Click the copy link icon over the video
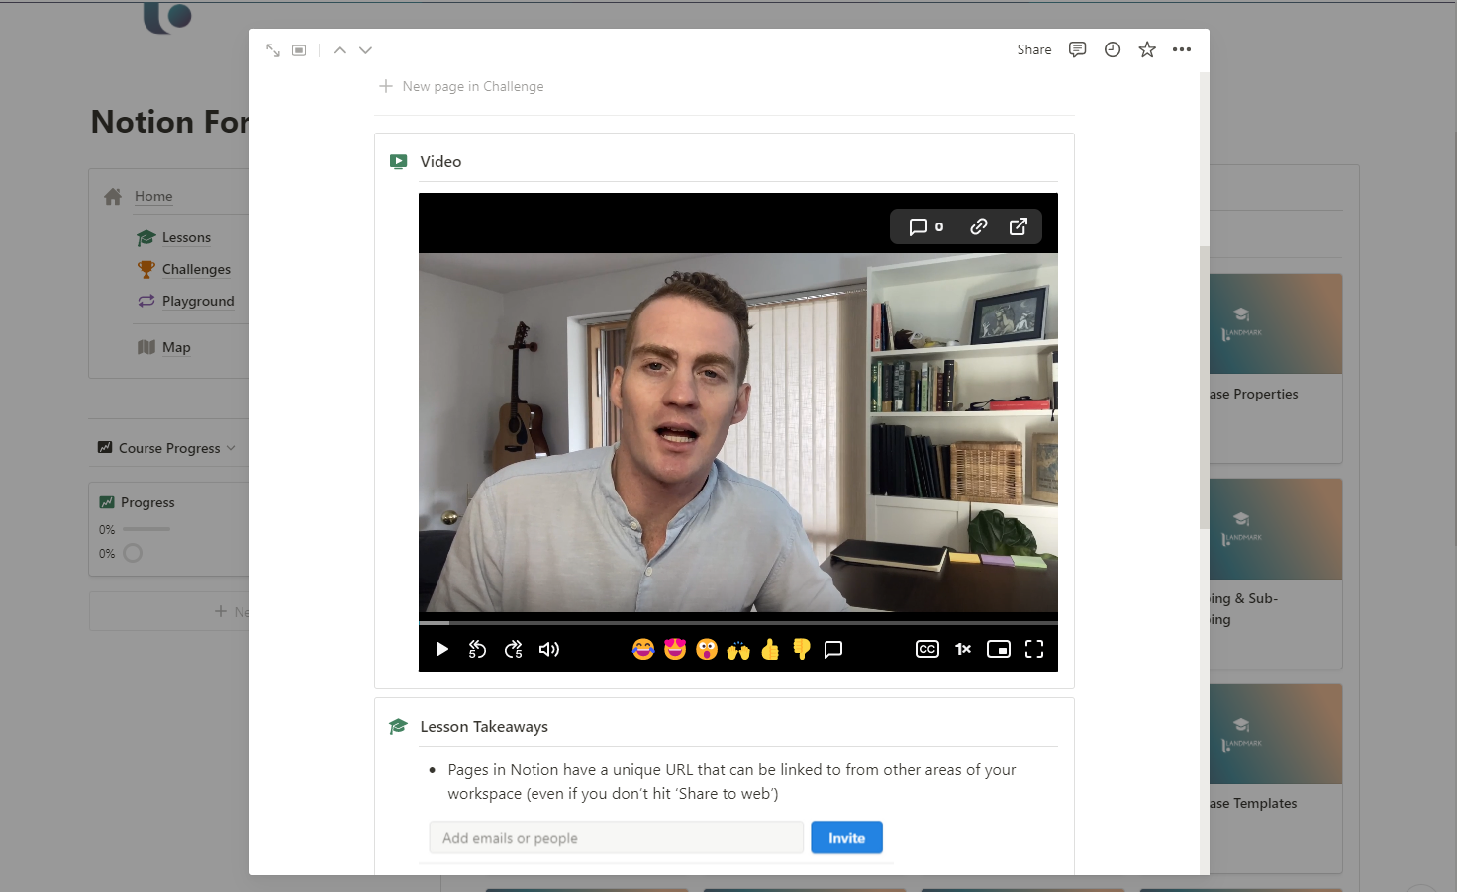Image resolution: width=1457 pixels, height=892 pixels. coord(978,226)
